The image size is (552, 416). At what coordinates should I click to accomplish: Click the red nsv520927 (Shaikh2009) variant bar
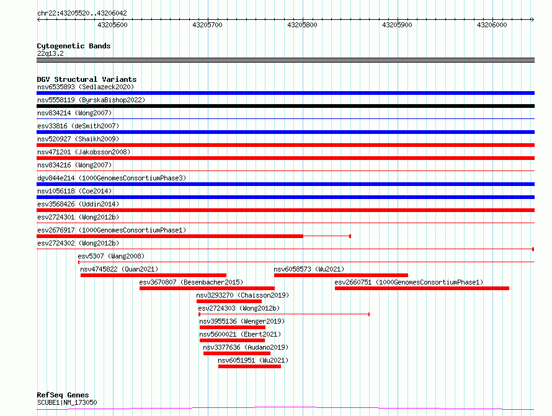pyautogui.click(x=285, y=145)
